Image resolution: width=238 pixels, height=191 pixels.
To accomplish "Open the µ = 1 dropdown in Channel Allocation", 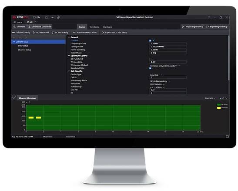I will tap(224, 98).
